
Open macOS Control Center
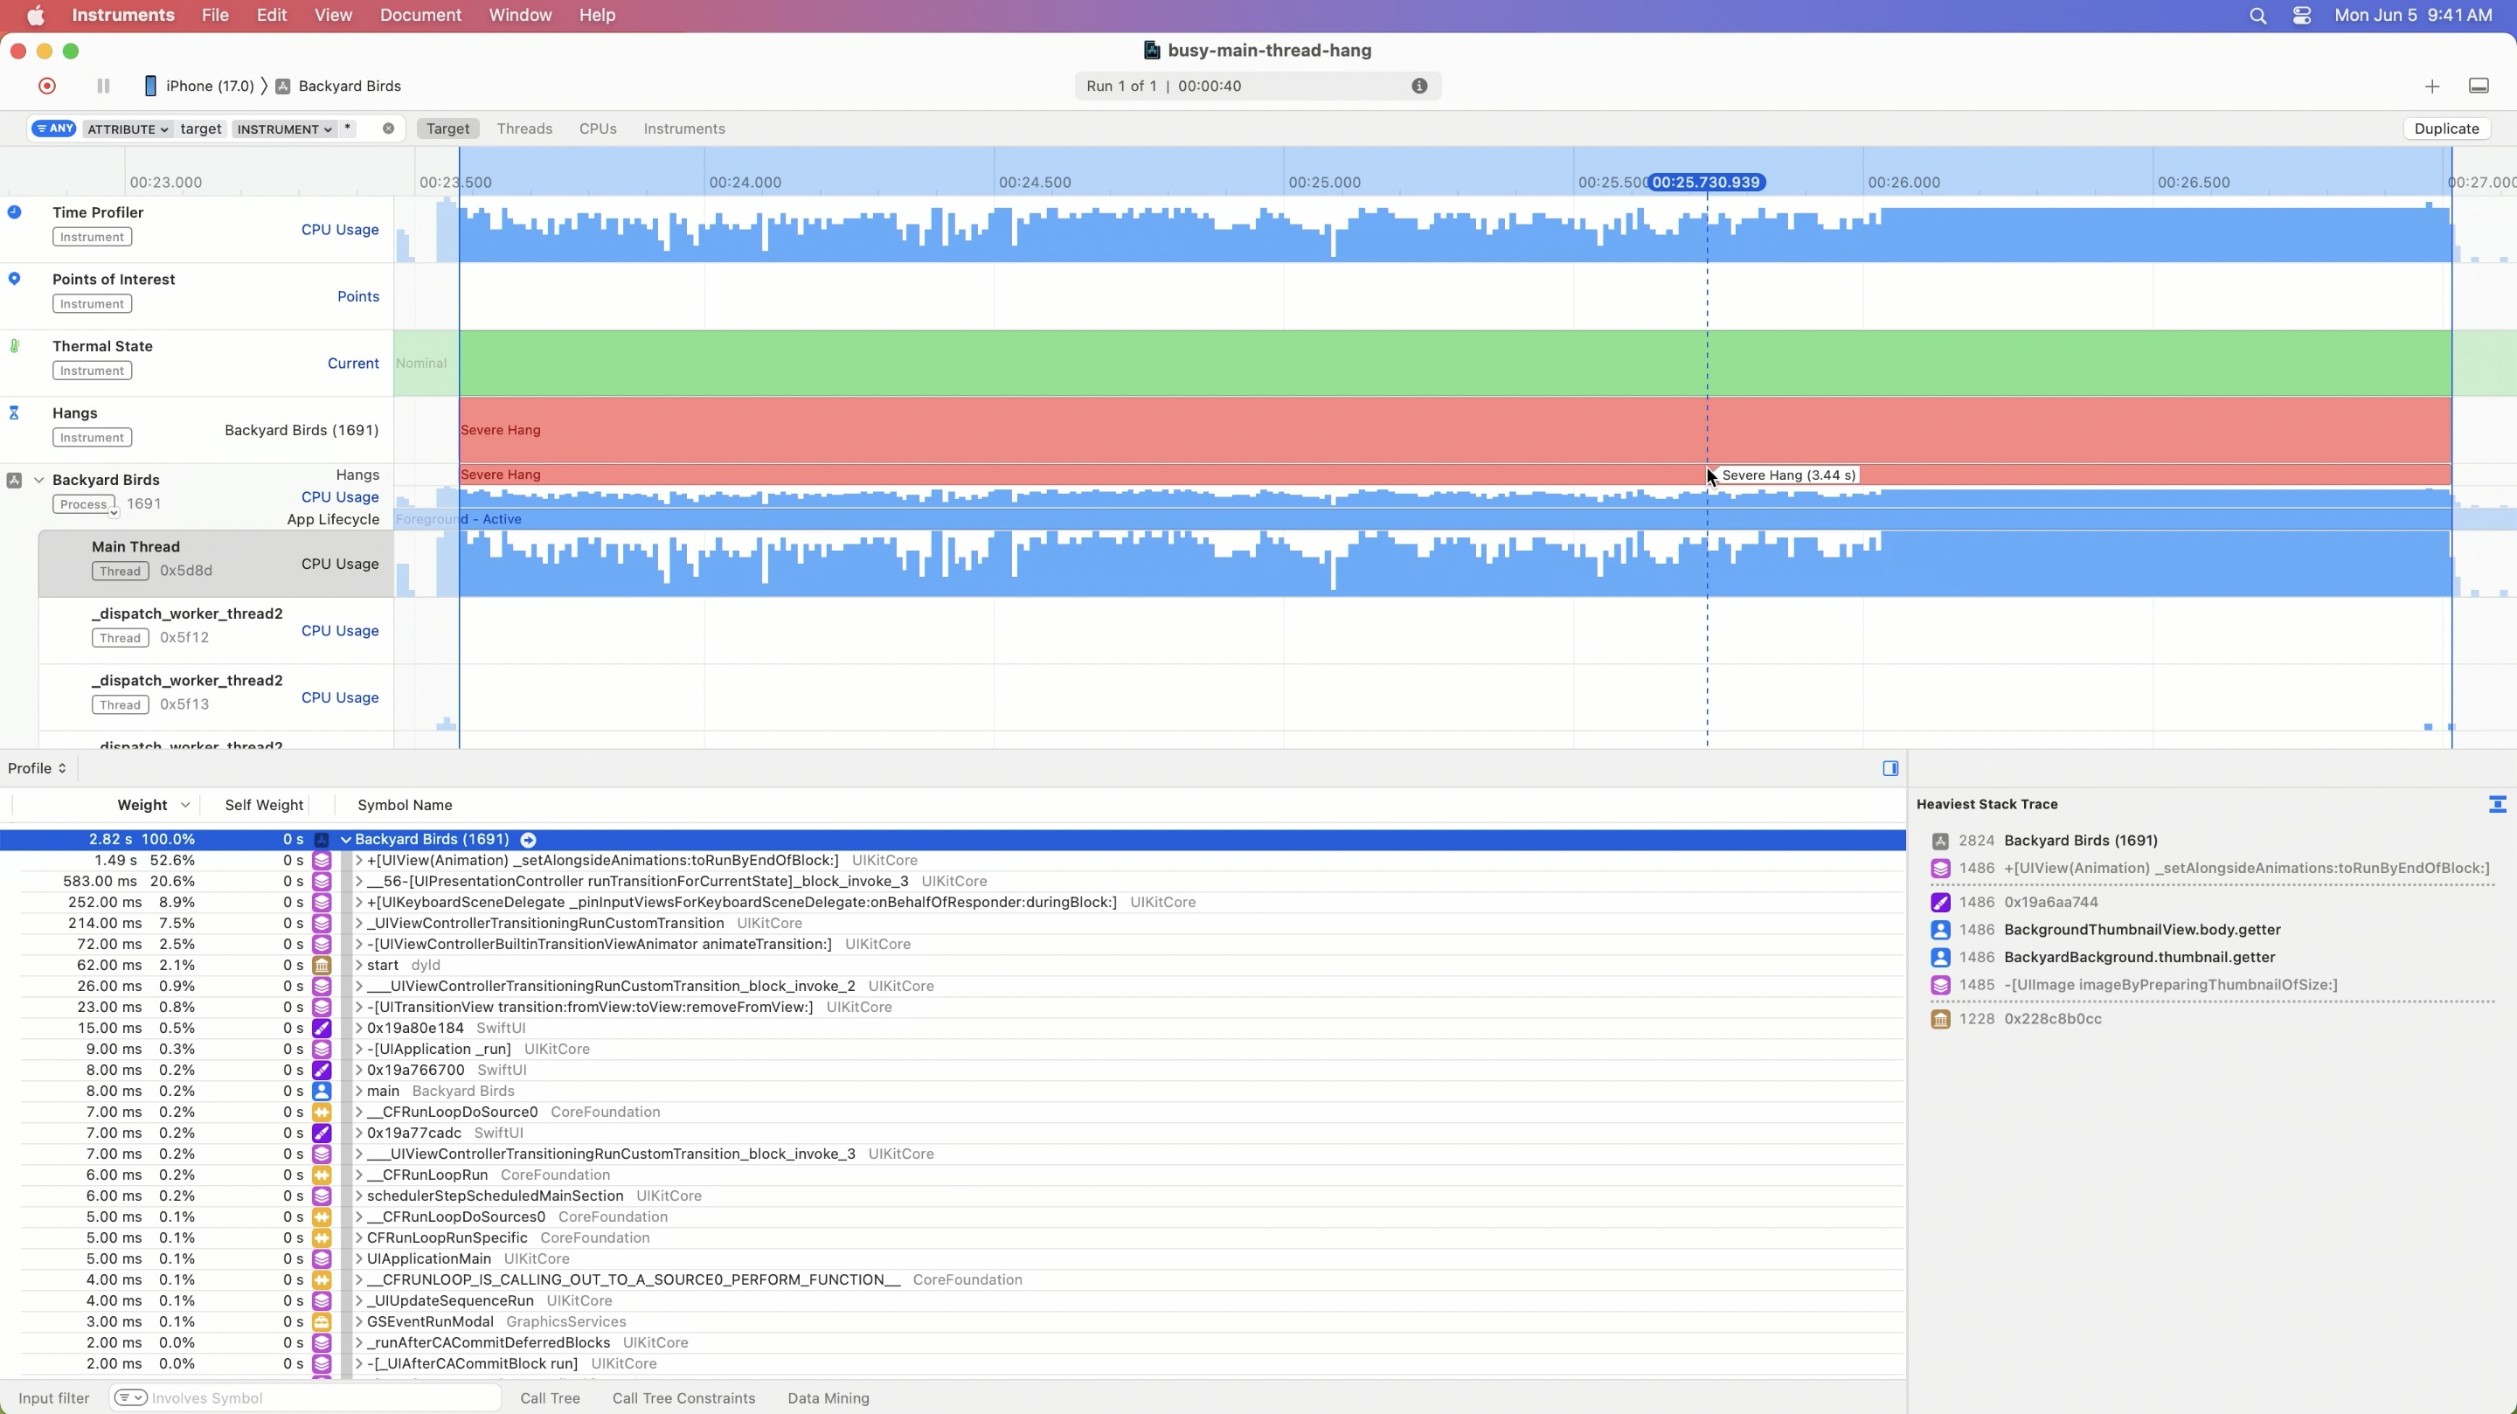(2302, 16)
